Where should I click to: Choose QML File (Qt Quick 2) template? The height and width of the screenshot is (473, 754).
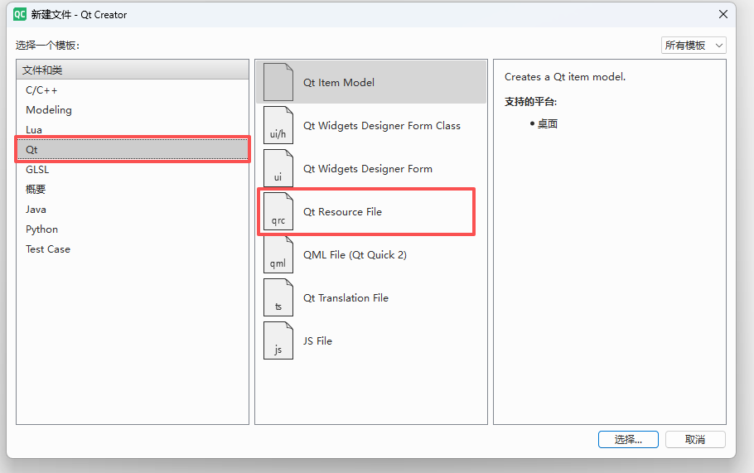(x=371, y=255)
